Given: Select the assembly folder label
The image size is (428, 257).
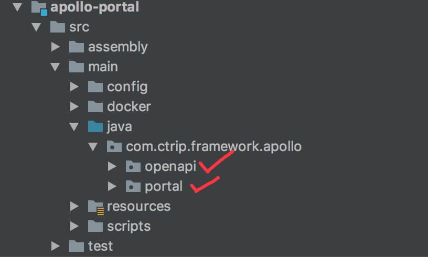Looking at the screenshot, I should click(x=117, y=47).
